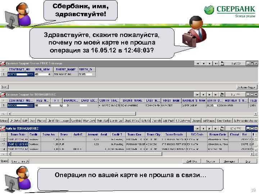Open the Auth tab in button strip
This screenshot has height=194, width=259.
click(x=25, y=121)
